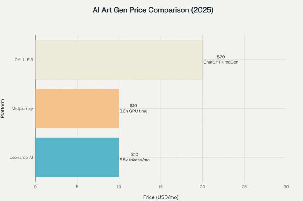303x201 pixels.
Task: Click the $20 data label
Action: pos(221,57)
